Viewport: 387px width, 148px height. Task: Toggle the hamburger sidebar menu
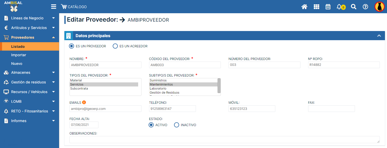tap(53, 7)
